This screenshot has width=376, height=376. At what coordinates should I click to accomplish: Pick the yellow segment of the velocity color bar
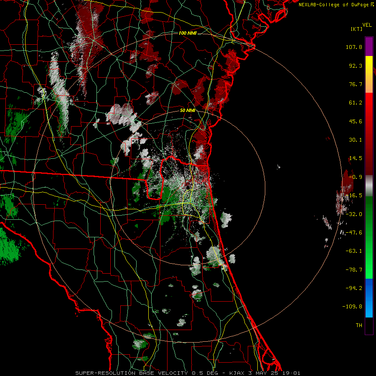369,74
